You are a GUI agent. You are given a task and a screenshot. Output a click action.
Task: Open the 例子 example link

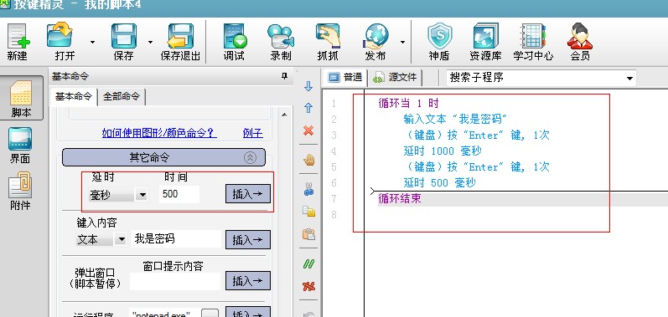[252, 134]
